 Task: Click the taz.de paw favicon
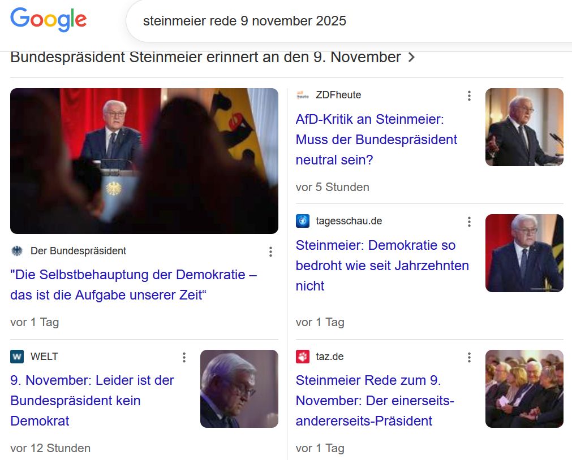pyautogui.click(x=302, y=357)
